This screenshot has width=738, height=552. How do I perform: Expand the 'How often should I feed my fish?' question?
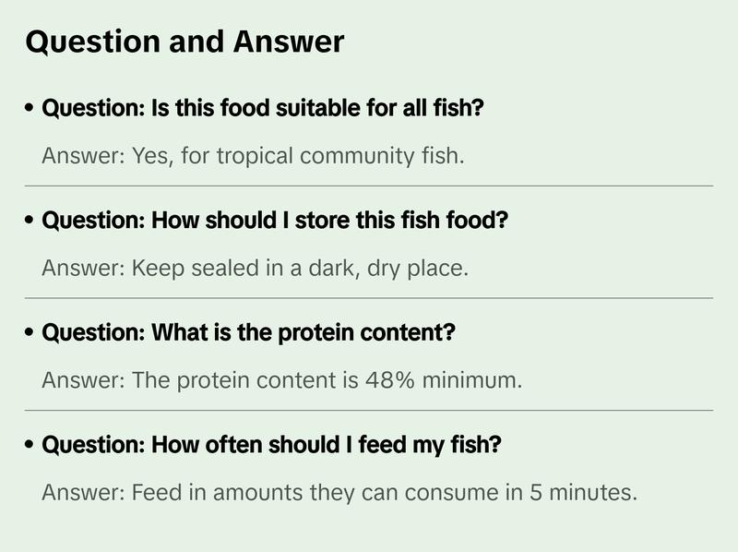point(272,446)
